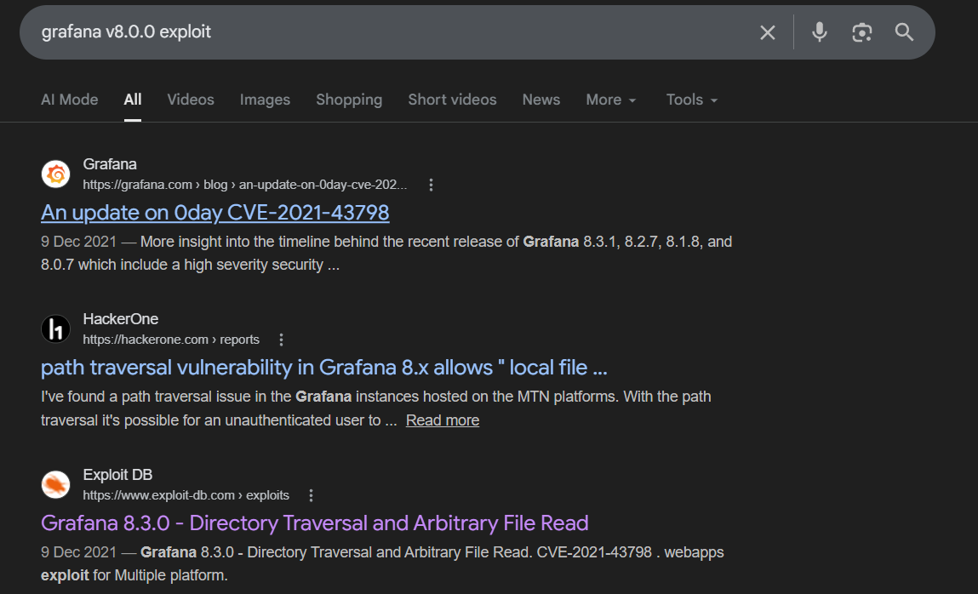Click the Read more link
The image size is (978, 594).
coord(443,420)
